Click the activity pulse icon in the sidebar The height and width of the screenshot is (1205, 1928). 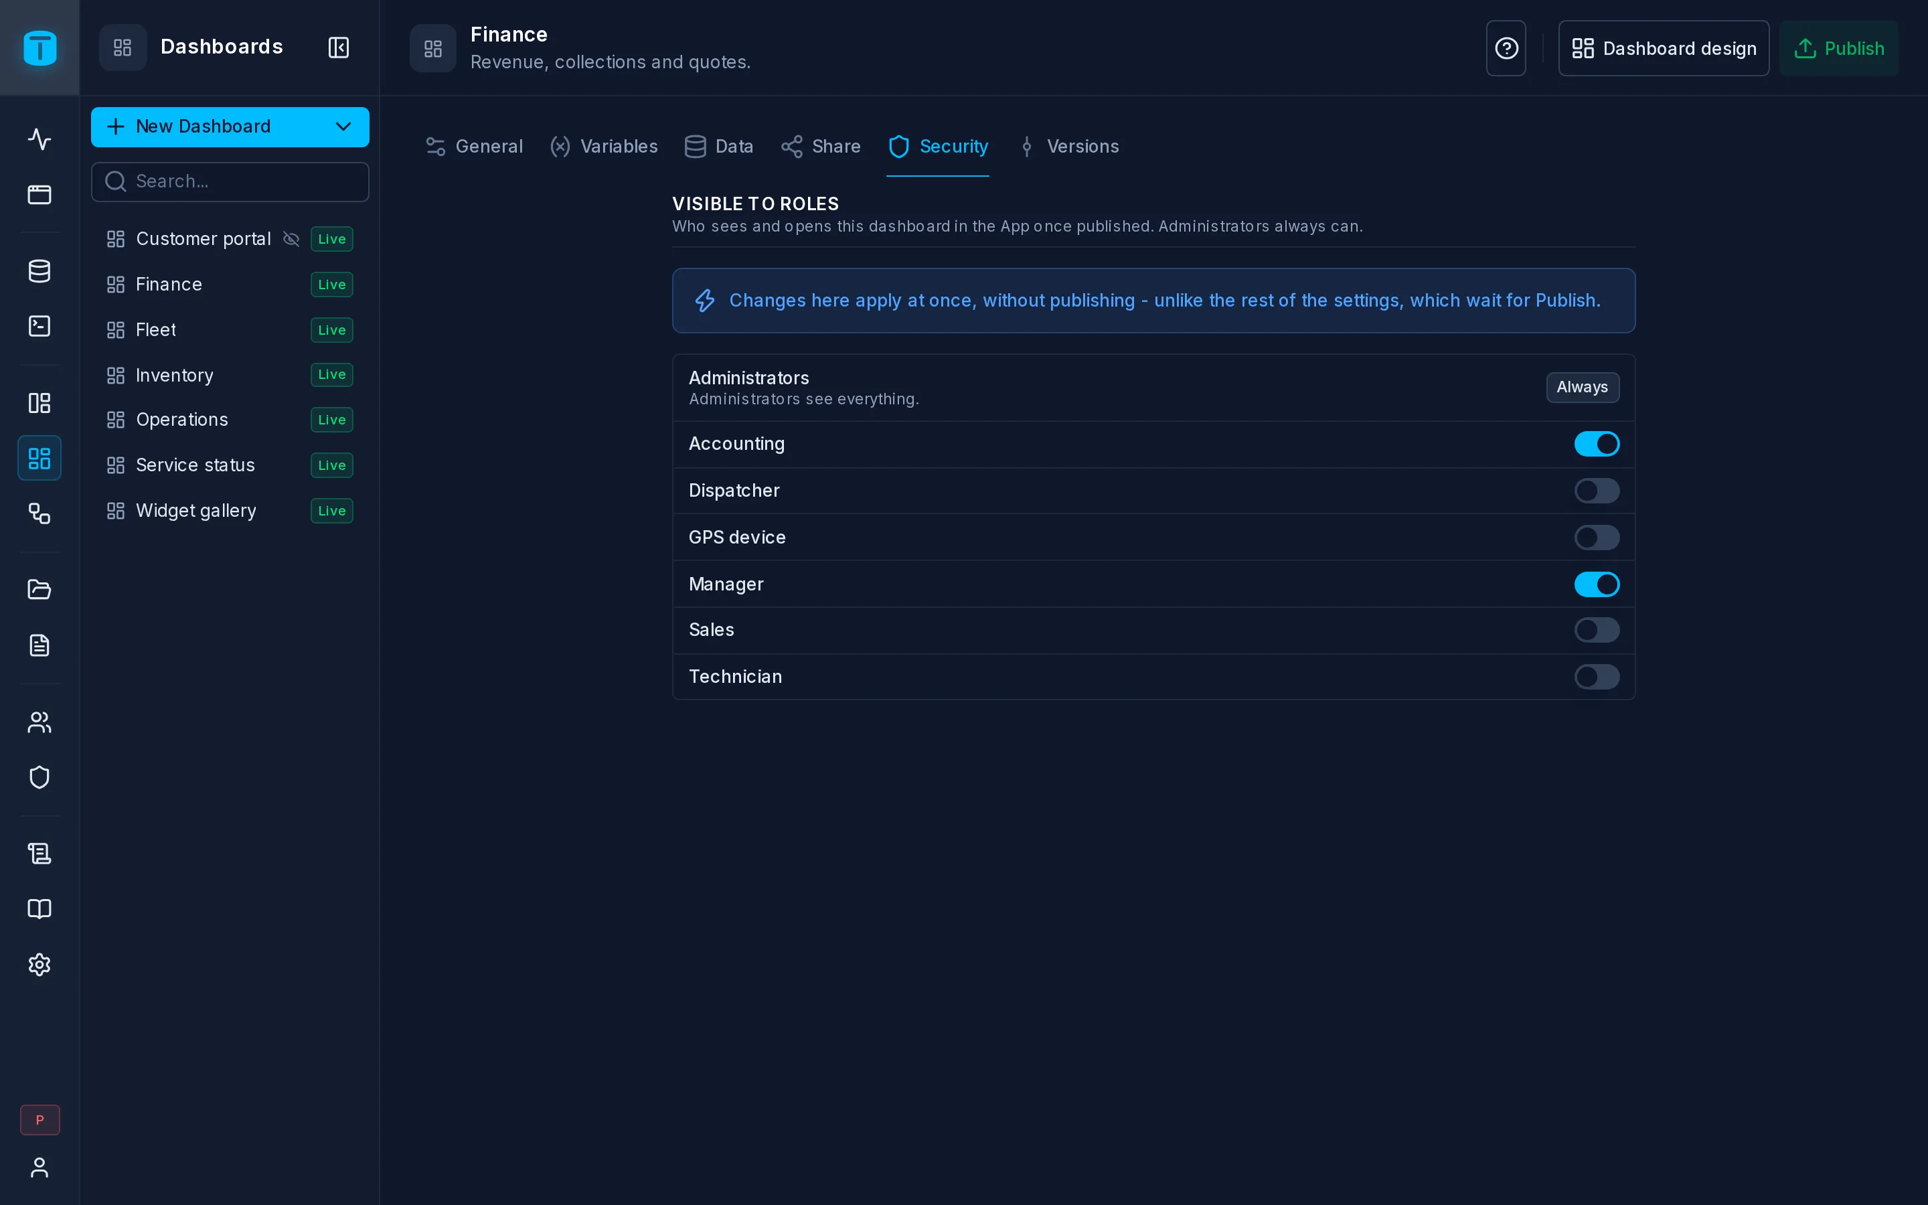(x=39, y=139)
